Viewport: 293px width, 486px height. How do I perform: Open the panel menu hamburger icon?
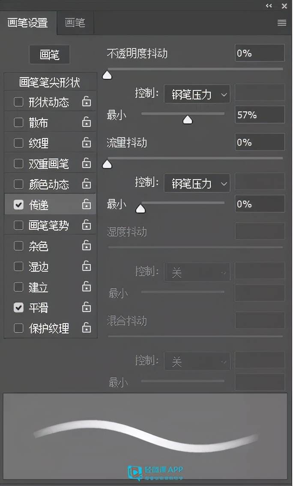point(281,23)
